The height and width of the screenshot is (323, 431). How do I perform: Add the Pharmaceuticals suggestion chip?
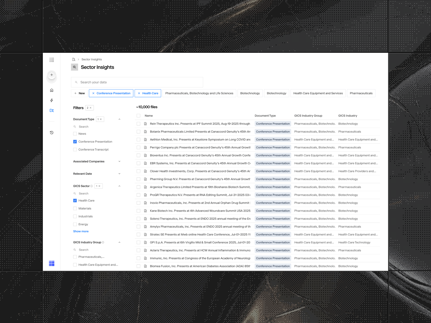(x=361, y=93)
